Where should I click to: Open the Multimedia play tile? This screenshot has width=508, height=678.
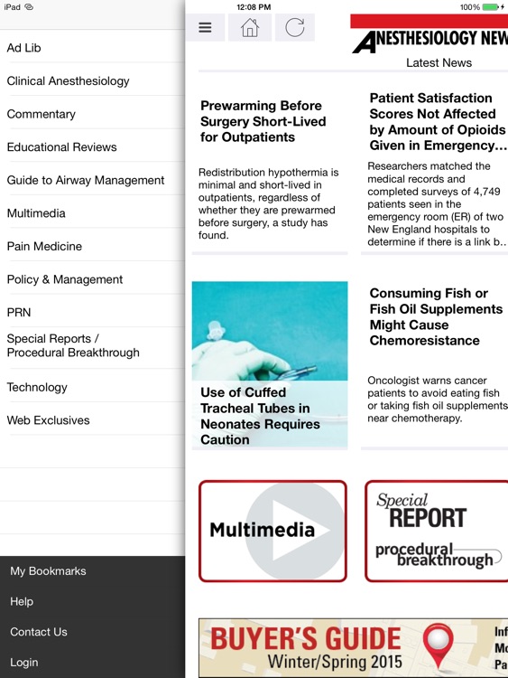272,531
